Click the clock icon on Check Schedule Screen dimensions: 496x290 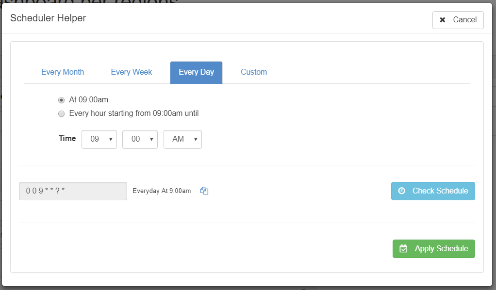(402, 191)
